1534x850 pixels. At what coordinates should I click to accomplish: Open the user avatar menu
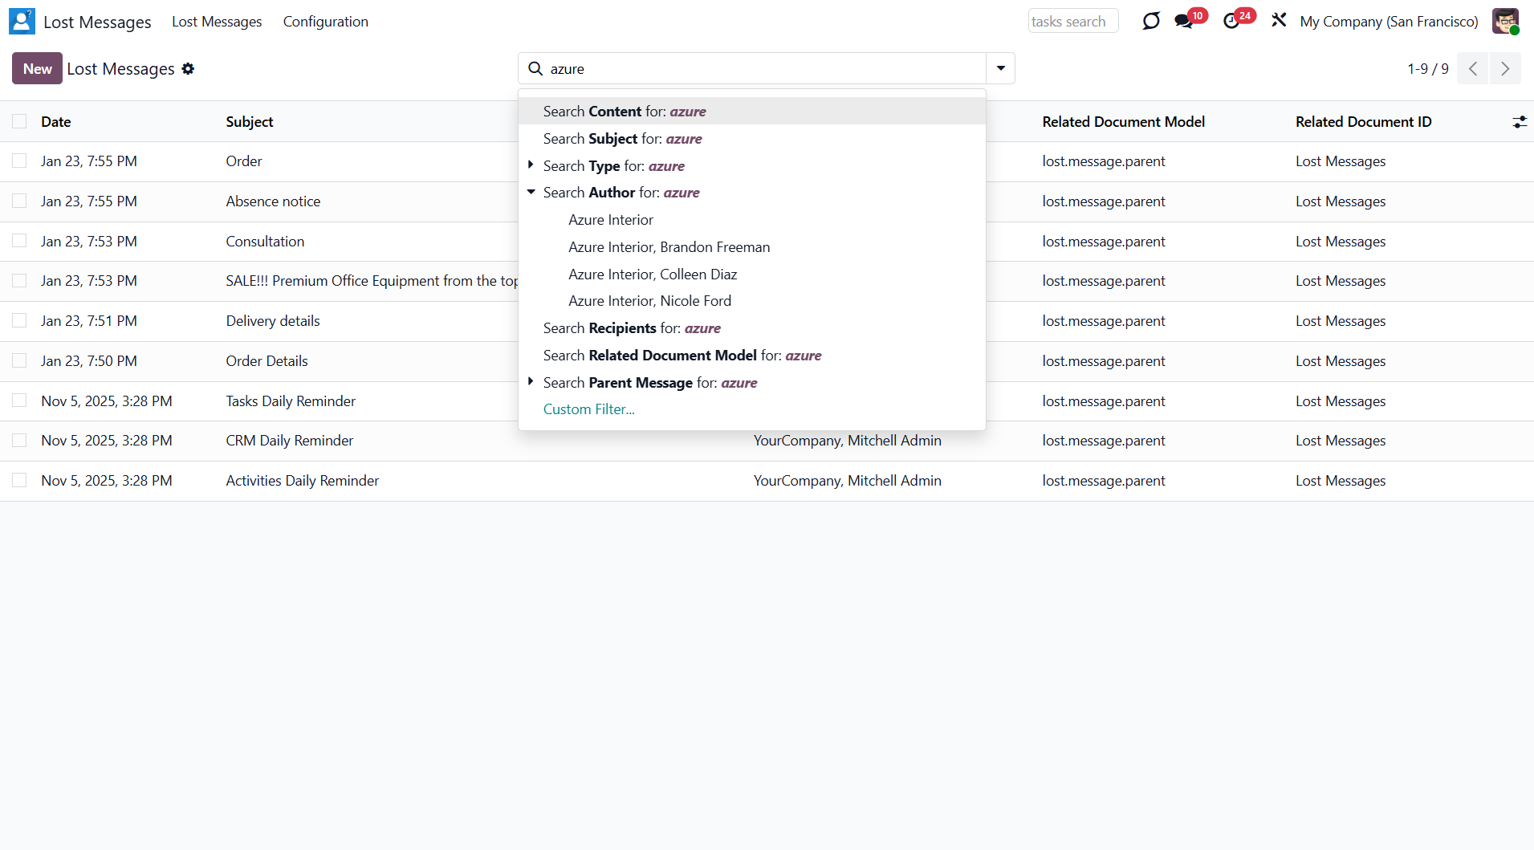point(1505,22)
